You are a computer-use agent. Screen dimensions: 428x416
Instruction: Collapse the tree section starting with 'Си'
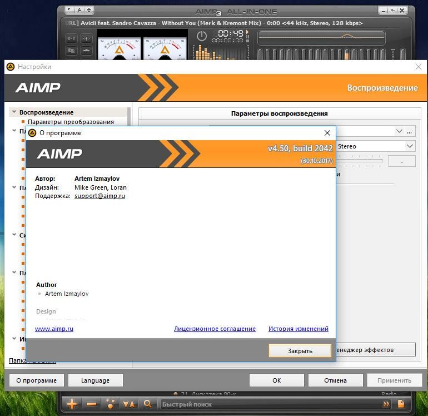click(14, 235)
